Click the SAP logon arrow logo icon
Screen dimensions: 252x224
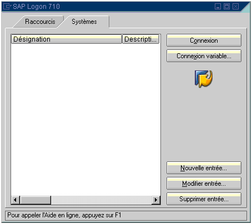click(x=204, y=79)
